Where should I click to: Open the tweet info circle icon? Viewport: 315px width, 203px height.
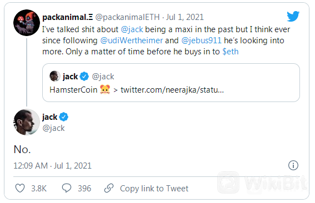click(293, 165)
